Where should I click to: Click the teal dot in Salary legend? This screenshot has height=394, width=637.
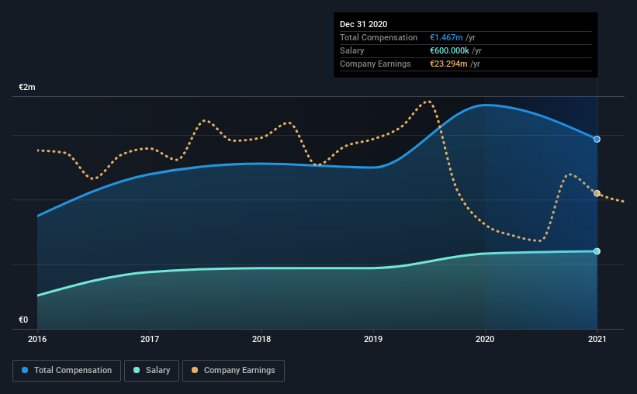pos(137,370)
